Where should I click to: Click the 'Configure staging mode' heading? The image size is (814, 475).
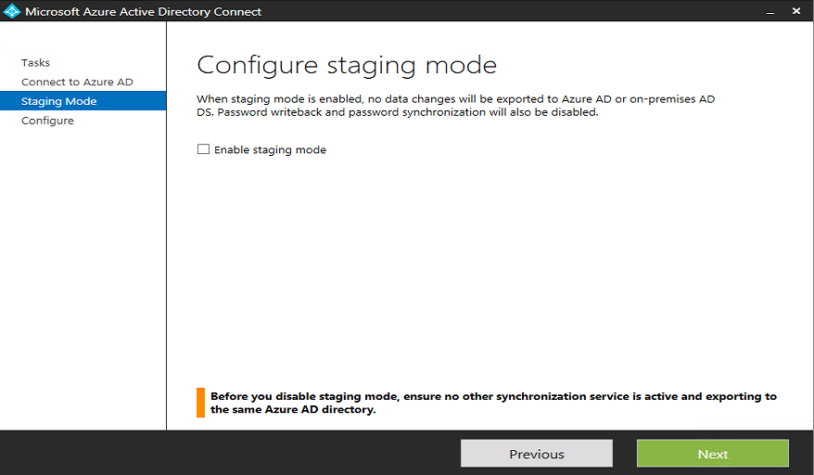(347, 66)
